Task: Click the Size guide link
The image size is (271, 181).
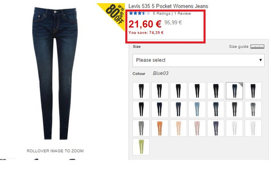Action: [238, 46]
